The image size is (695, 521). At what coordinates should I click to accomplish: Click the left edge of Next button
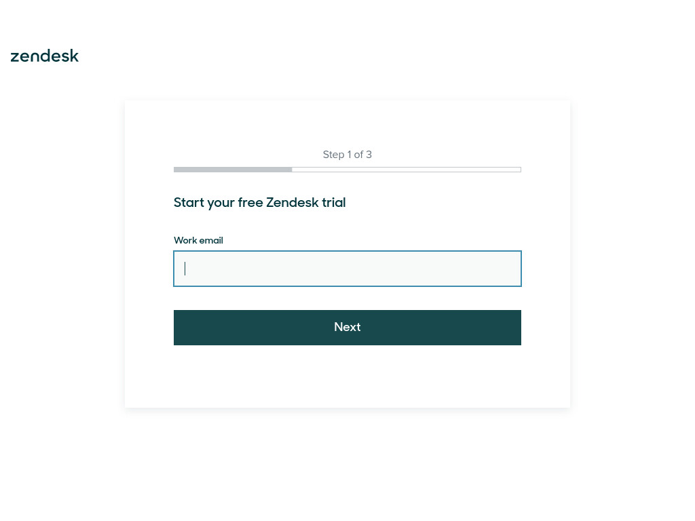click(x=179, y=328)
